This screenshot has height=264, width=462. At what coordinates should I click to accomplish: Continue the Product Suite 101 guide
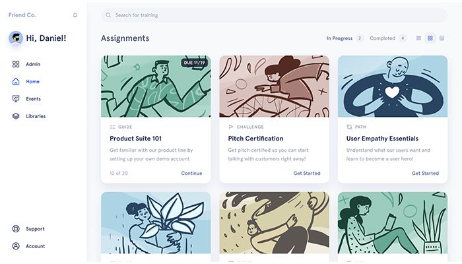point(191,173)
